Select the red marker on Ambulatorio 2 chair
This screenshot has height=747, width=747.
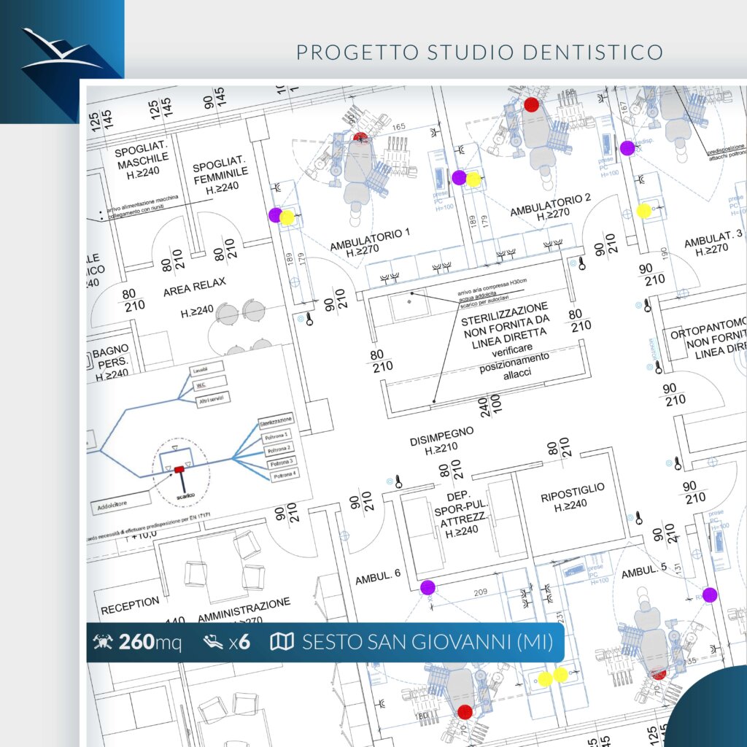click(x=532, y=104)
